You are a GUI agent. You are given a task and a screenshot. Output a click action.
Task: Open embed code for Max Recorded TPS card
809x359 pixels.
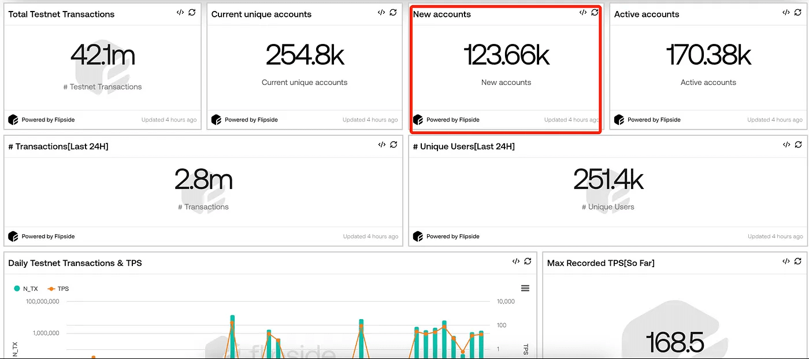(x=786, y=261)
